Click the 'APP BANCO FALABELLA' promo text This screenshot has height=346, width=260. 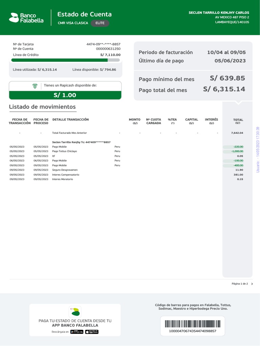tap(75, 325)
